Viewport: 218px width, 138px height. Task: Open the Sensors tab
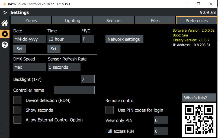coord(114,21)
